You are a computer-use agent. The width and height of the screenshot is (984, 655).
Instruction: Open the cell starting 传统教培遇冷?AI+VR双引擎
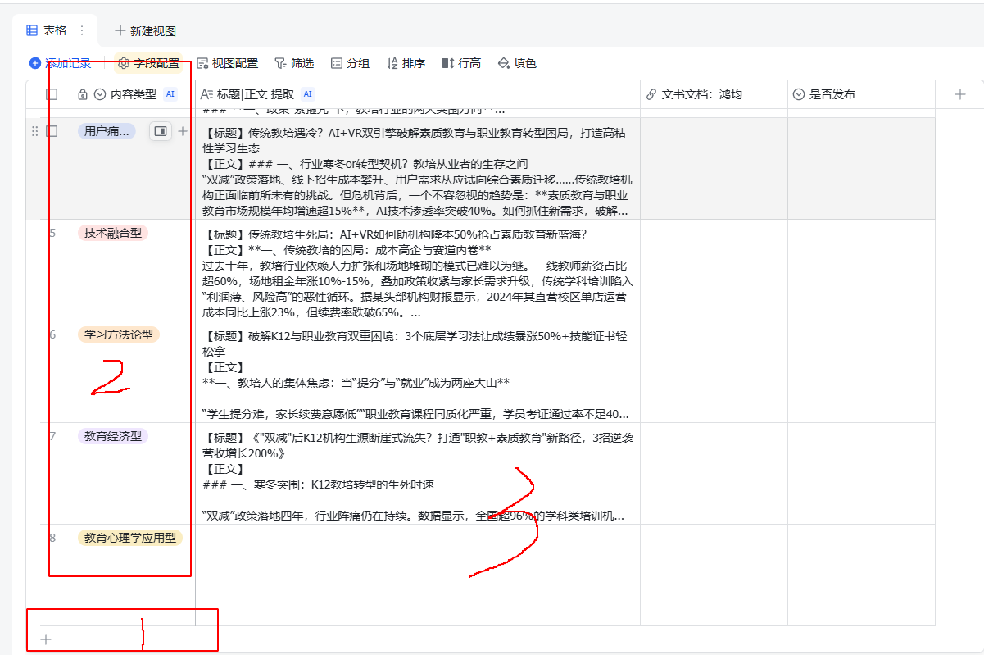point(418,169)
